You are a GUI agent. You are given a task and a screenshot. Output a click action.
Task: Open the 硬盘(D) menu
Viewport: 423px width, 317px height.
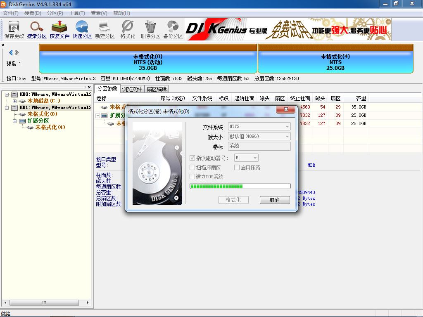tap(33, 13)
